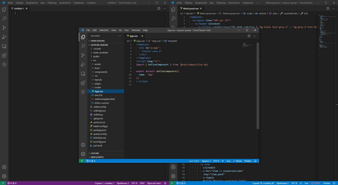Open Explorer in the Untitled-1 window activity bar
Image resolution: width=338 pixels, height=185 pixels.
(4, 10)
